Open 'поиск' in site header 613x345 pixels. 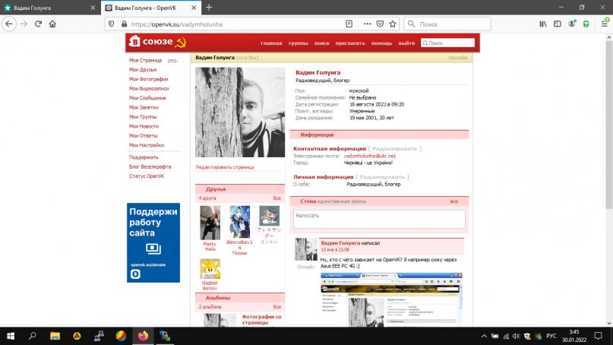322,43
